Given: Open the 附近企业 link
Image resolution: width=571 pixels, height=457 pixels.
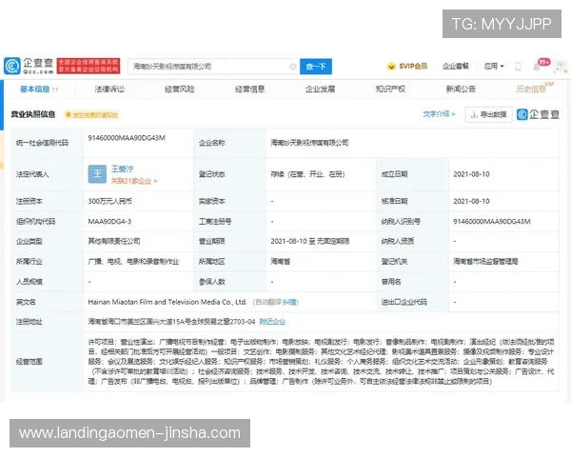Looking at the screenshot, I should click(x=272, y=322).
